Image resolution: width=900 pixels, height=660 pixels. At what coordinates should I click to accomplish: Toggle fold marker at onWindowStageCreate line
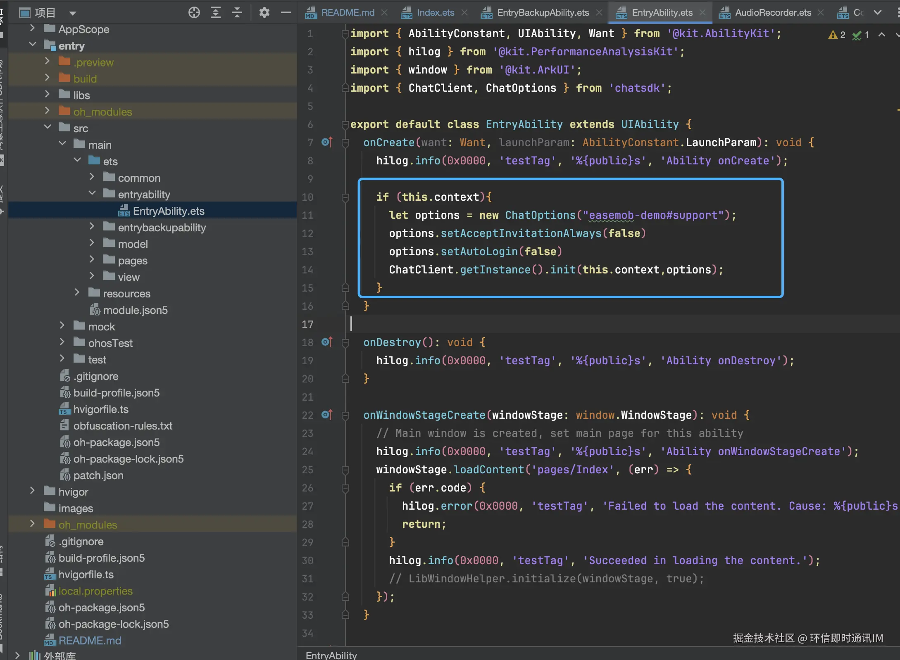tap(345, 415)
